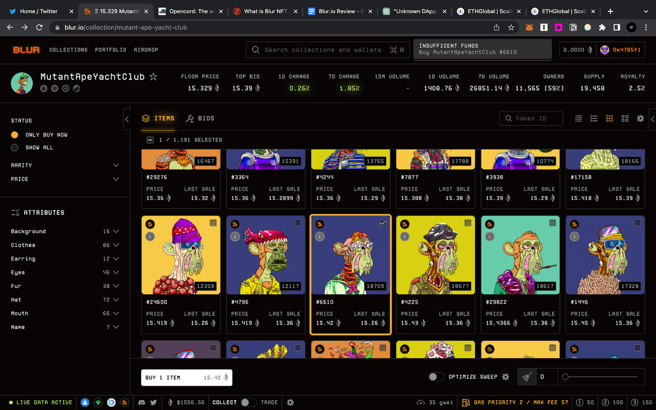Clear selection using the select-all checkbox

[x=150, y=140]
